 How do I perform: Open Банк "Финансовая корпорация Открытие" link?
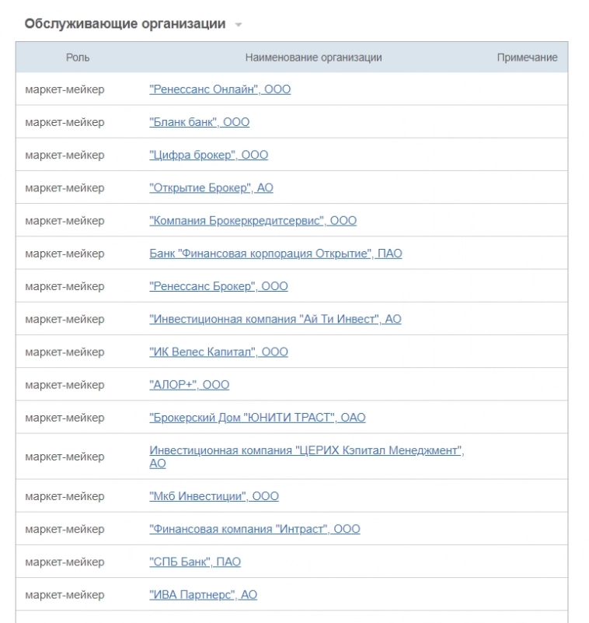[275, 254]
